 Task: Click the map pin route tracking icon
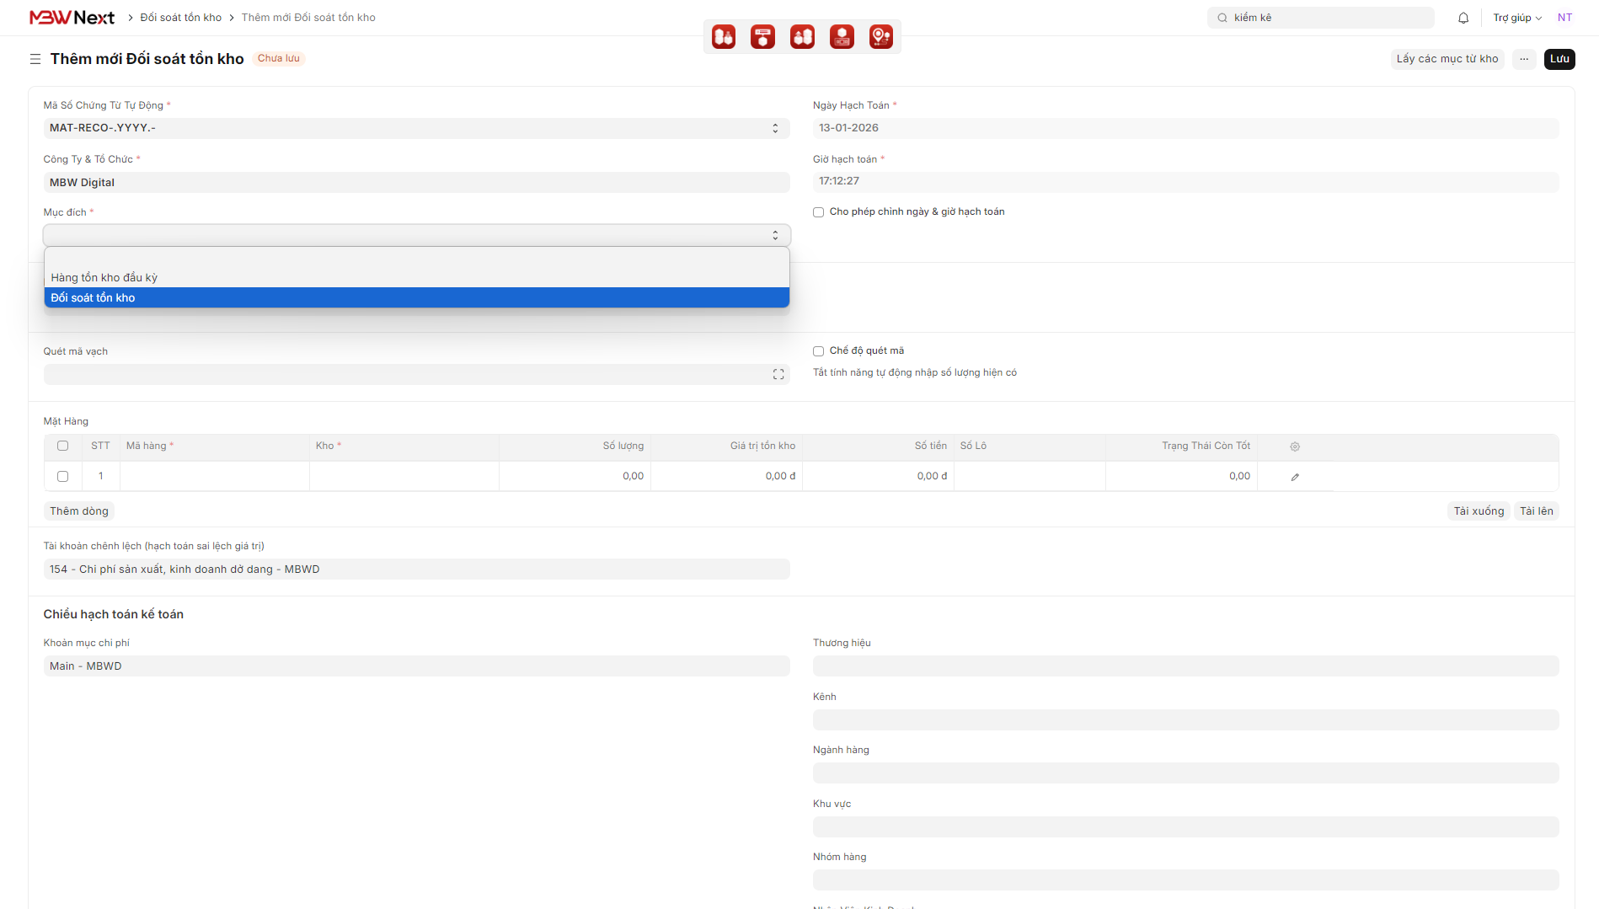[881, 37]
